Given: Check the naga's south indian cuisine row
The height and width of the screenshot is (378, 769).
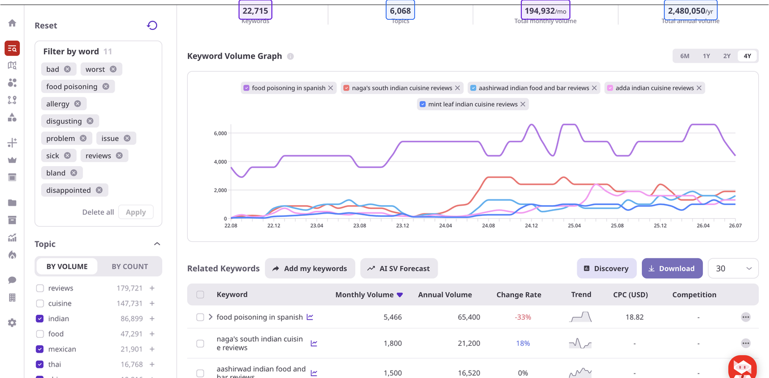Looking at the screenshot, I should click(200, 343).
